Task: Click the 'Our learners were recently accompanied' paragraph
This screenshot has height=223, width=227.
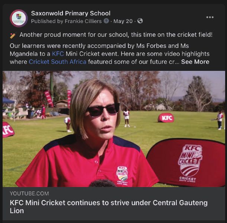Action: coord(109,54)
